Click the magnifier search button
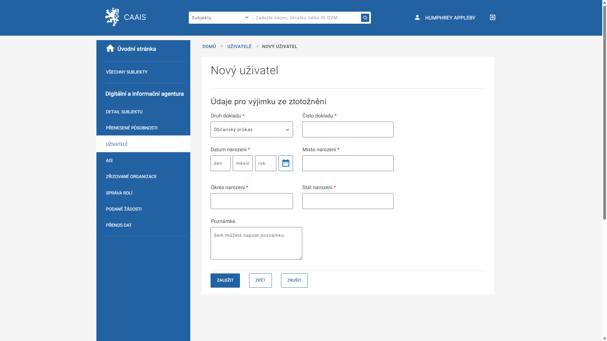 pos(365,18)
